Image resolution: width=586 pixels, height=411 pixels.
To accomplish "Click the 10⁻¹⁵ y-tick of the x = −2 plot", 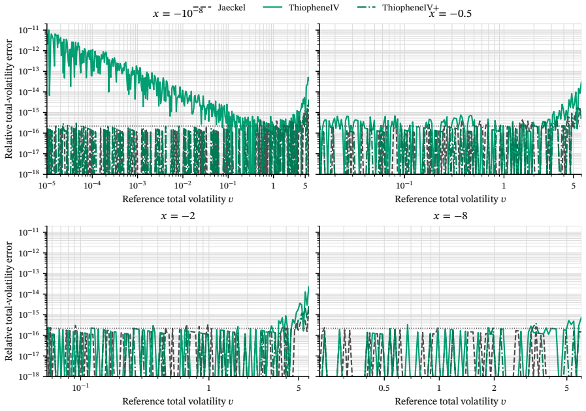I will 30,314.
